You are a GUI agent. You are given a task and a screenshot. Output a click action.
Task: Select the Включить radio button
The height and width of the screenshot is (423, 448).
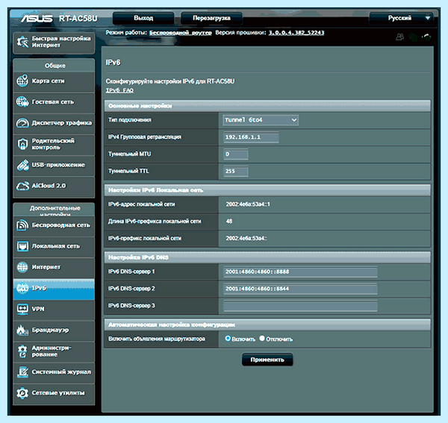(x=228, y=339)
